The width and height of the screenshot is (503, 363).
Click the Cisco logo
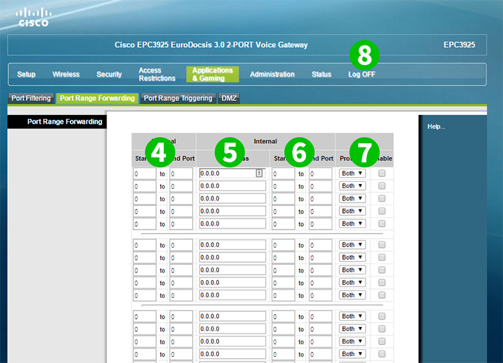[x=34, y=18]
